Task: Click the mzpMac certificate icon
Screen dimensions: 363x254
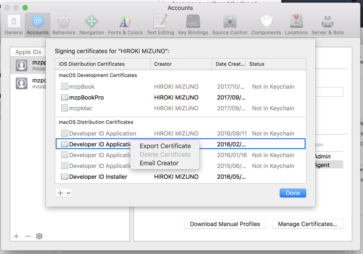Action: pos(65,108)
